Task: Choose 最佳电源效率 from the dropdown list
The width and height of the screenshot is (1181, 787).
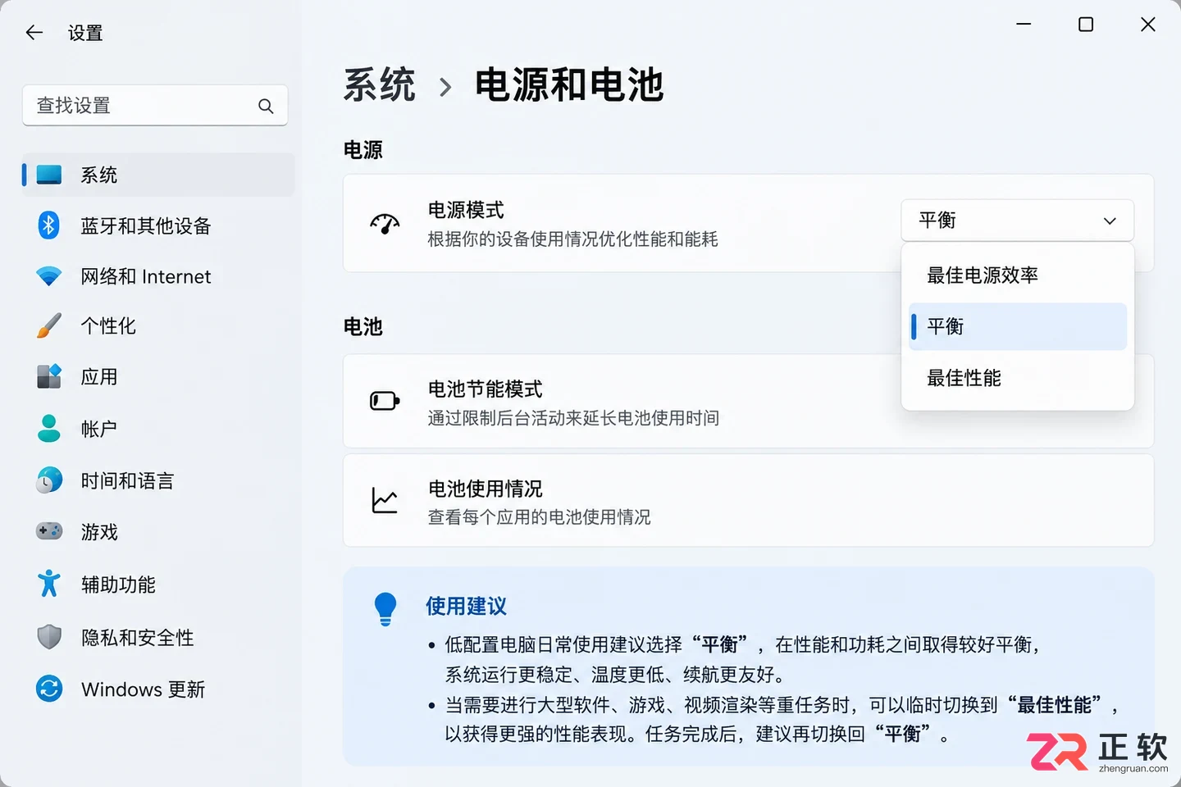Action: (1017, 275)
